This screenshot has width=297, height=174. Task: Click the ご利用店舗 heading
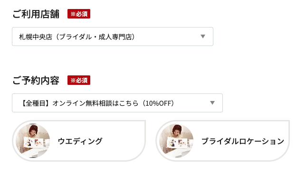[x=36, y=14]
